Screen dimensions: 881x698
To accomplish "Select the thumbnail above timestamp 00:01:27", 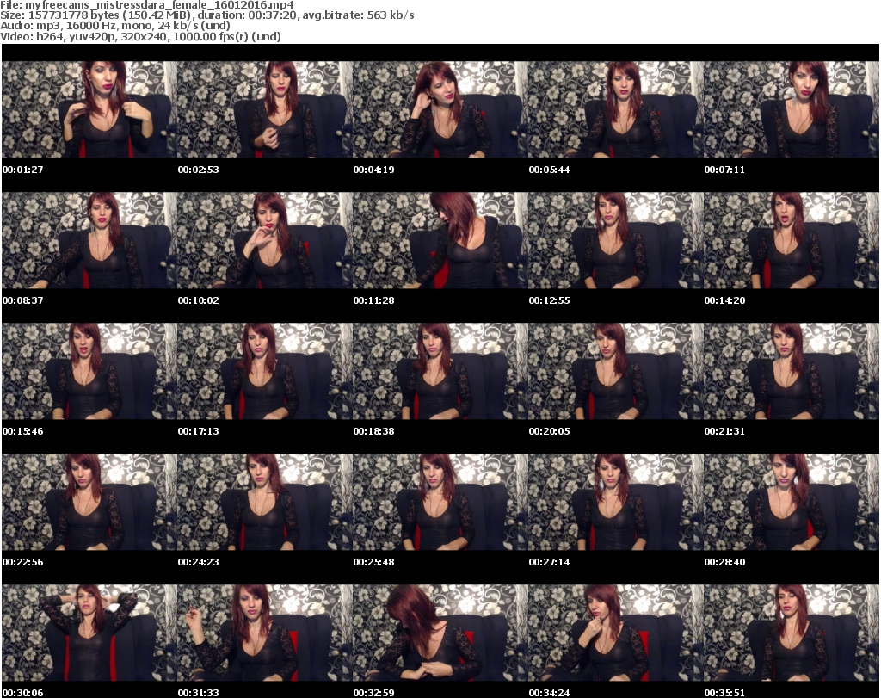I will pos(89,109).
